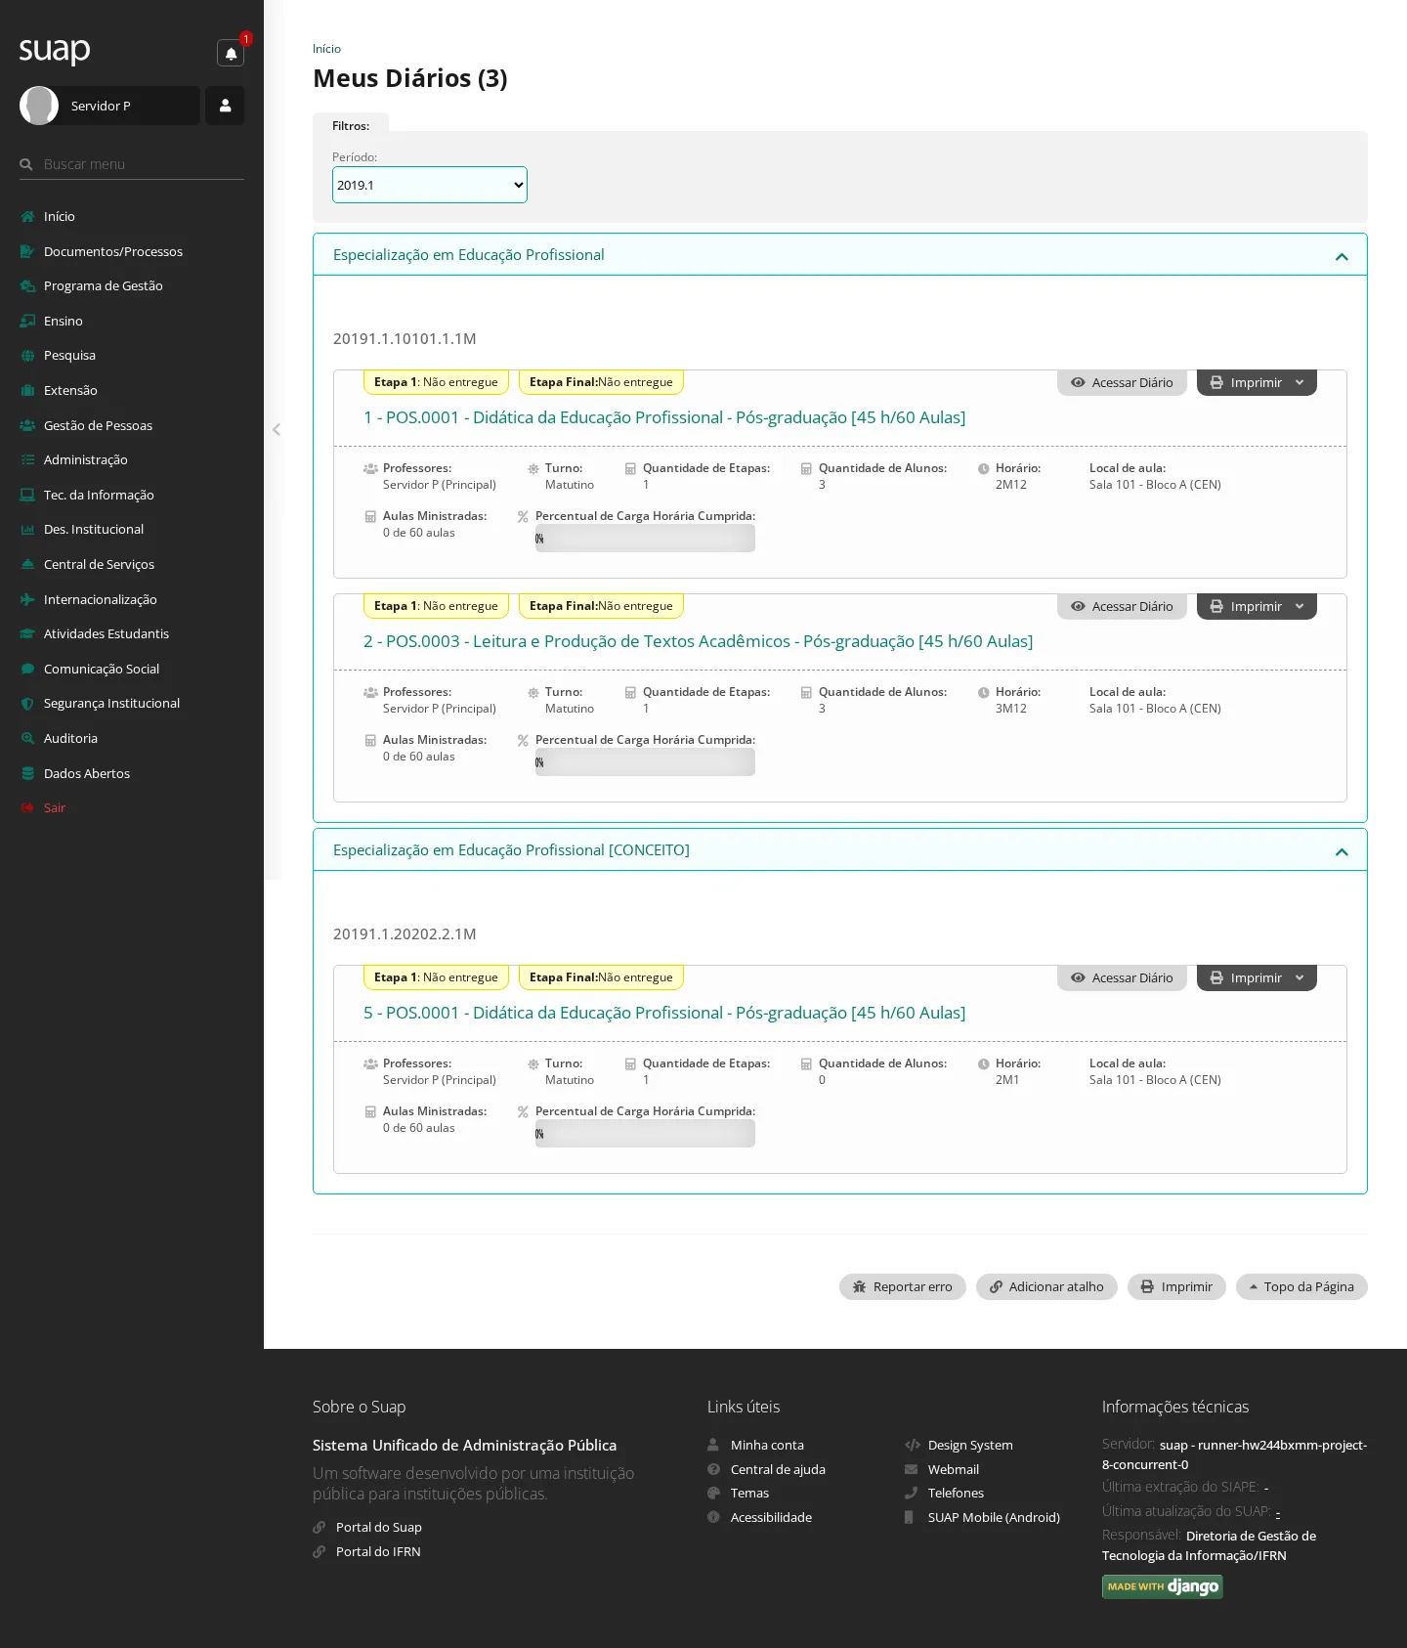Open the notifications bell icon
The width and height of the screenshot is (1407, 1648).
pos(231,53)
